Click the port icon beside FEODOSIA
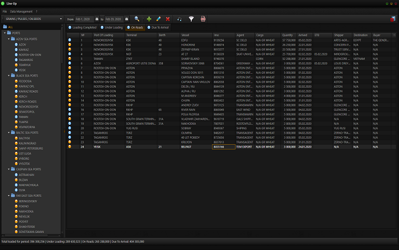The height and width of the screenshot is (250, 399). coord(16,81)
